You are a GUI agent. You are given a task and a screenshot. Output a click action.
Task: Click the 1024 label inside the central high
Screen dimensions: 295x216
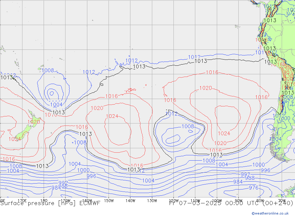point(112,116)
